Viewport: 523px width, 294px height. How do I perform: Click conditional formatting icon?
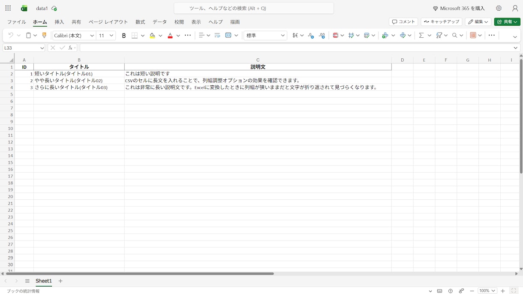pos(336,36)
